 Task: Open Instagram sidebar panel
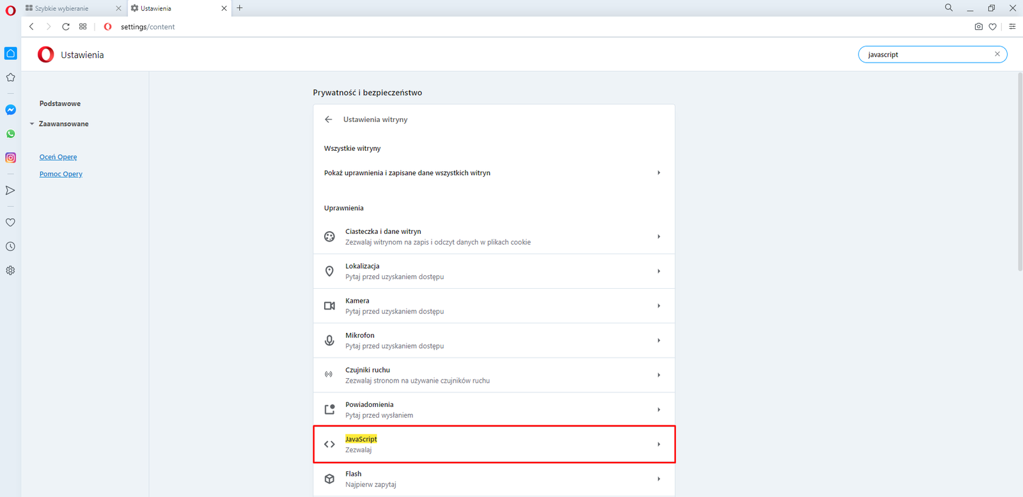(x=10, y=158)
